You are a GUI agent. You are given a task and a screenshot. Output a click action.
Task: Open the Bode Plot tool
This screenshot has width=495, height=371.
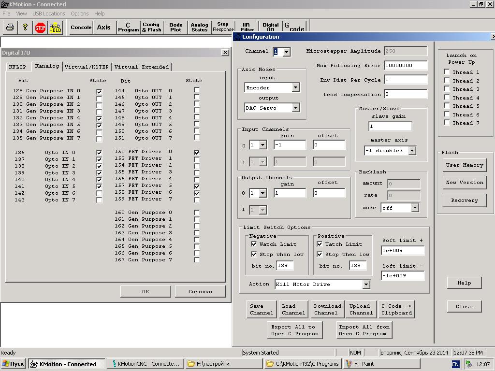176,28
